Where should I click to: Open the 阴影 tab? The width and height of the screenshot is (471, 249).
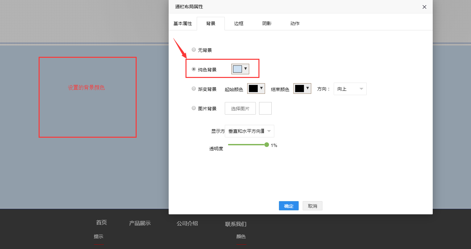point(267,24)
